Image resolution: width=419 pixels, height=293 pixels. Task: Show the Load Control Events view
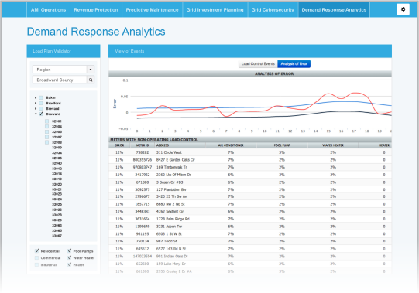[x=258, y=63]
